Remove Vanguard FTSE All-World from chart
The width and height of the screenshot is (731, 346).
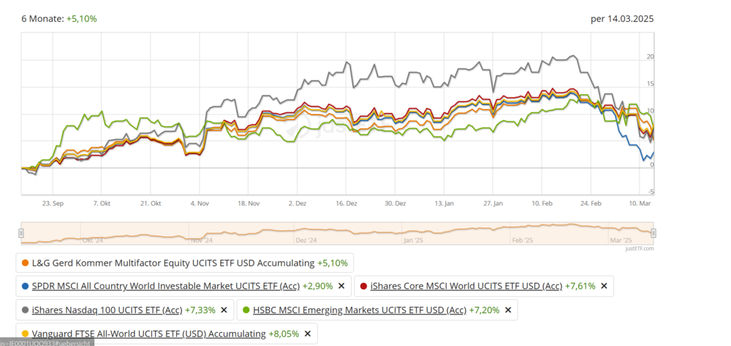308,334
